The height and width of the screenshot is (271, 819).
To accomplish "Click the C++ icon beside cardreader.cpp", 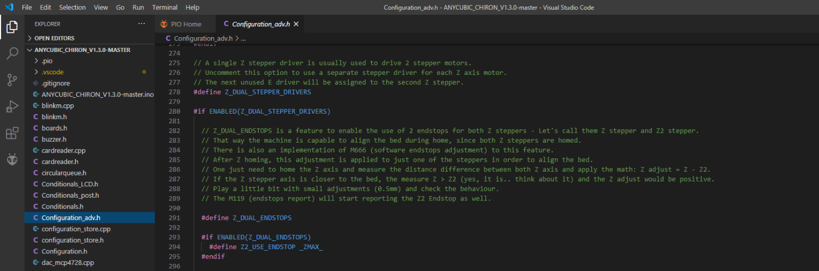I will click(x=36, y=150).
